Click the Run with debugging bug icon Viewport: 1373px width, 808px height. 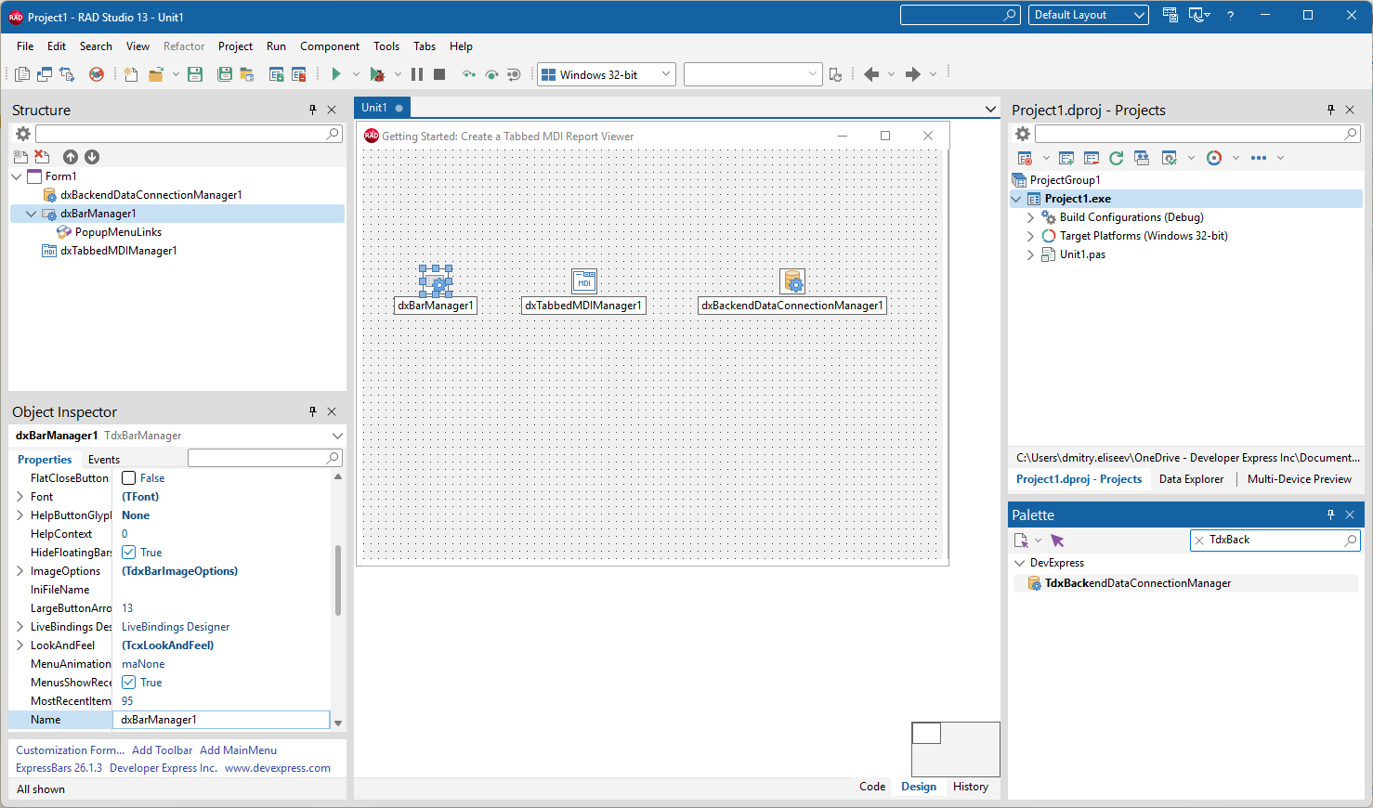tap(377, 74)
